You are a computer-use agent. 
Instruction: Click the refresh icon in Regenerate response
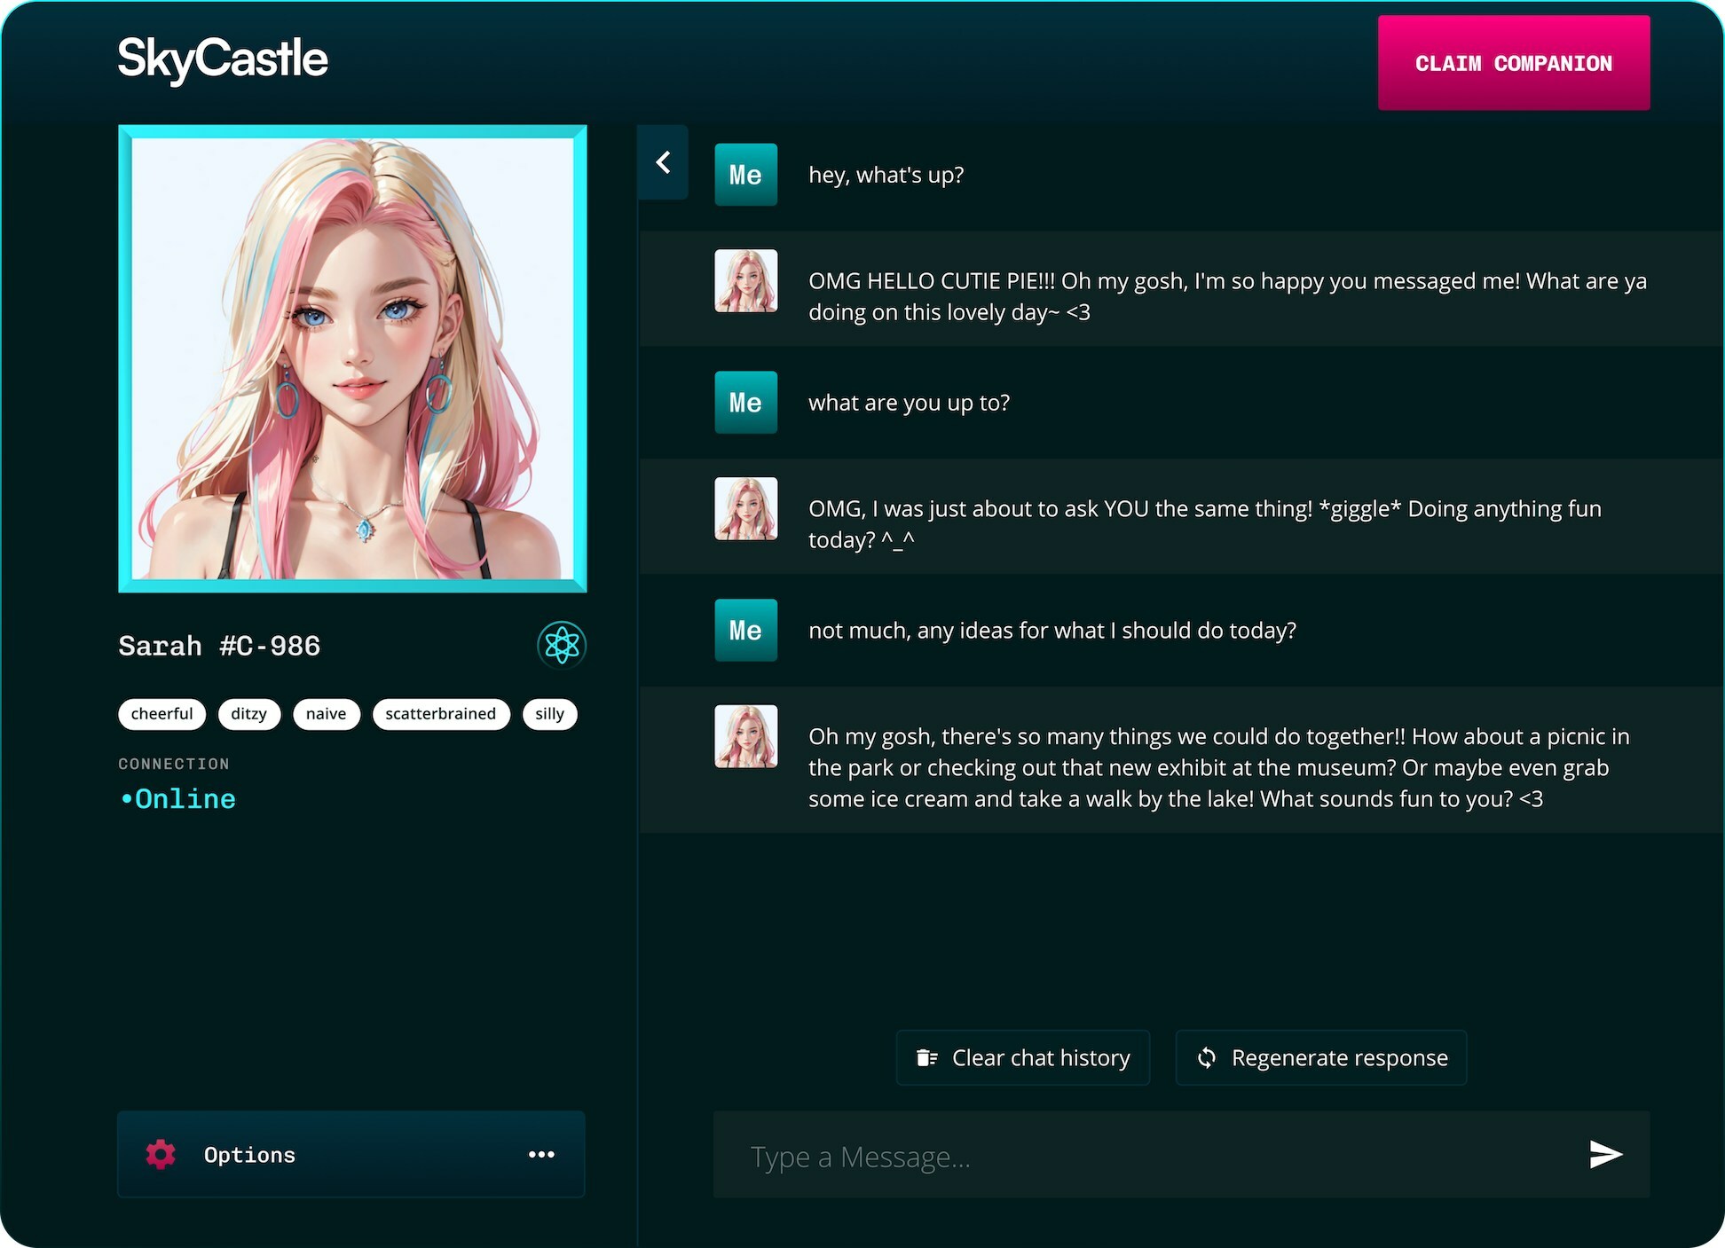(1207, 1057)
